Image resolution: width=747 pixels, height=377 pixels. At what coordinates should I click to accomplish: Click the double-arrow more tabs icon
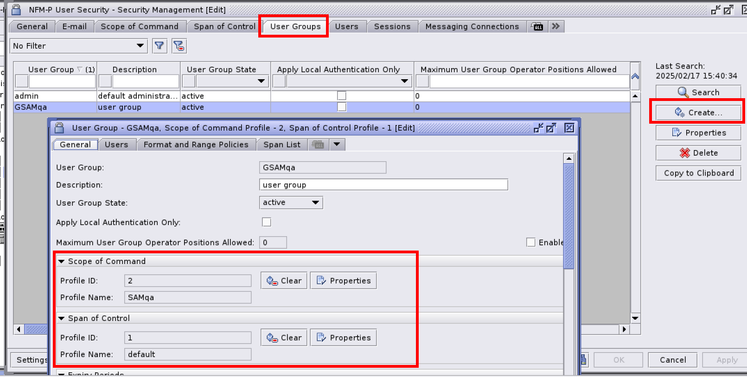coord(556,26)
